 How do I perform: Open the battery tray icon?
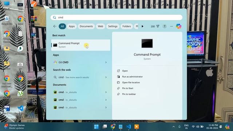click(202, 127)
